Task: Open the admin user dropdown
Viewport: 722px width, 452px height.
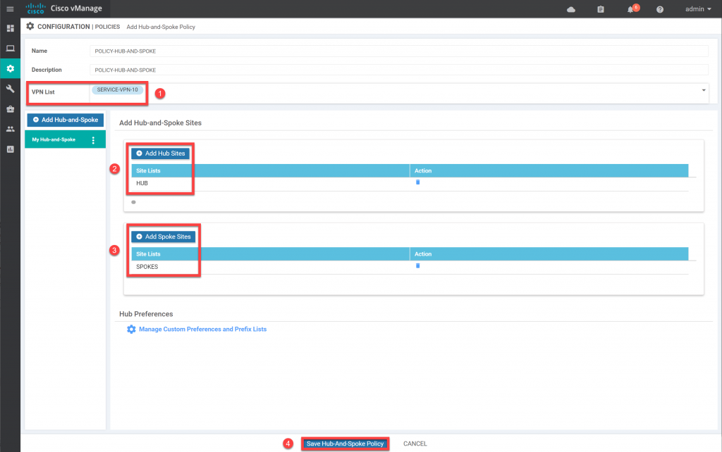Action: 695,9
